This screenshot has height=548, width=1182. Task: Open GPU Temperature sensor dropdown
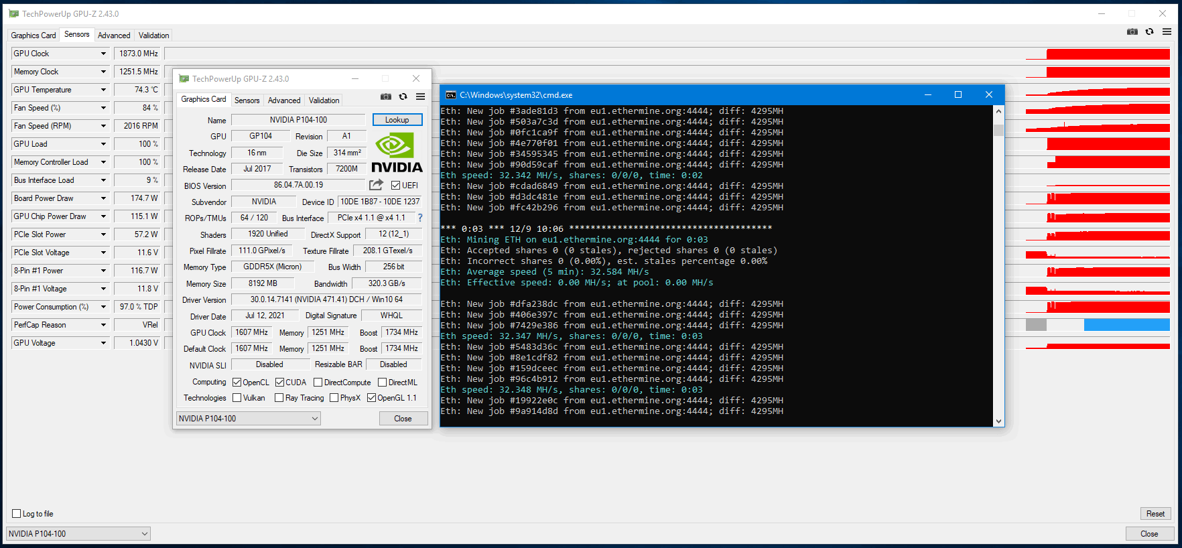103,90
